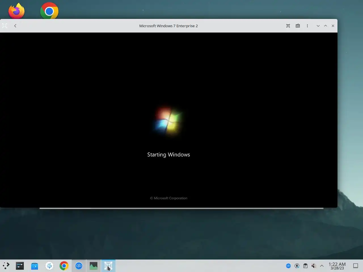
Task: Close the Windows 7 Enterprise 2 window
Action: pos(333,26)
